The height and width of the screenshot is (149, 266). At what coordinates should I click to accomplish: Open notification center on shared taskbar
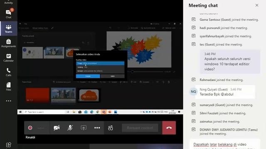coord(179,112)
